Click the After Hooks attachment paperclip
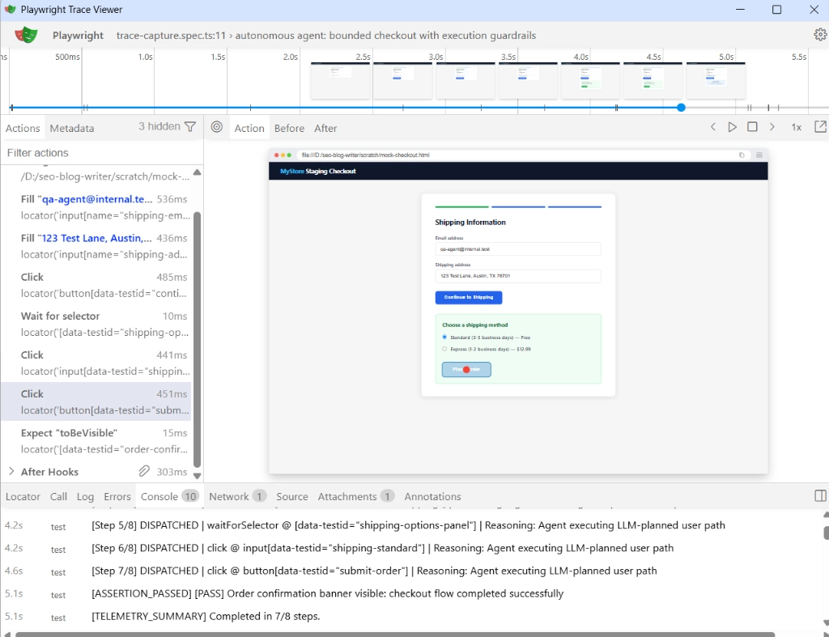Image resolution: width=829 pixels, height=637 pixels. pyautogui.click(x=144, y=471)
